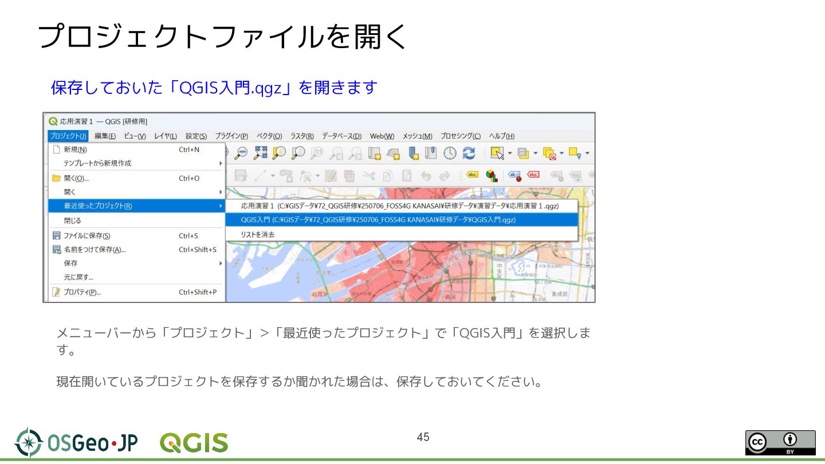Choose 閉じる in the project menu
This screenshot has height=464, width=825.
coord(136,221)
